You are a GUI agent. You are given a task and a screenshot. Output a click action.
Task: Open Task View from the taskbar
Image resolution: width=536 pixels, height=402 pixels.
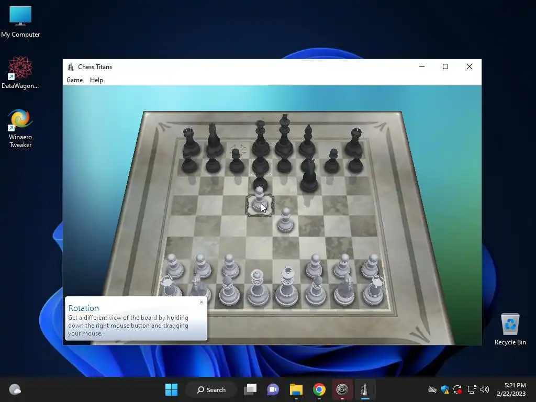coord(250,389)
